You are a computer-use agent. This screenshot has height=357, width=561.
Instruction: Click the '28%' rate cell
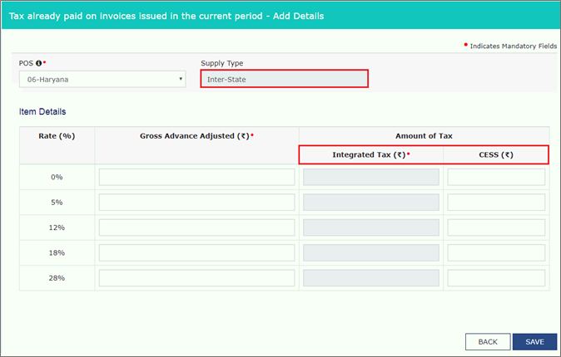pyautogui.click(x=57, y=278)
